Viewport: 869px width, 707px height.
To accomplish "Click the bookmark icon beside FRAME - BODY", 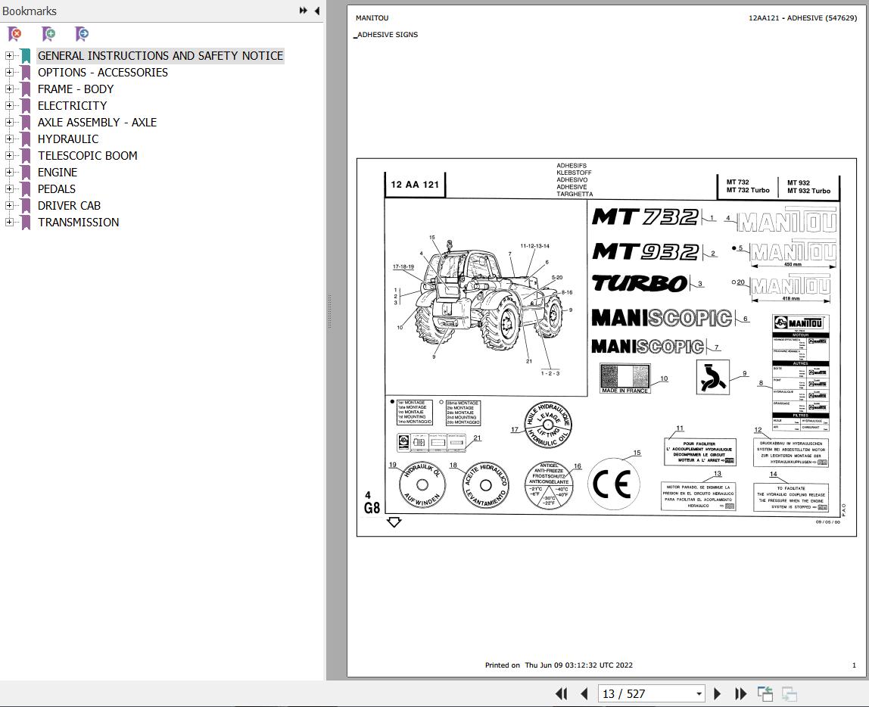I will (x=26, y=89).
